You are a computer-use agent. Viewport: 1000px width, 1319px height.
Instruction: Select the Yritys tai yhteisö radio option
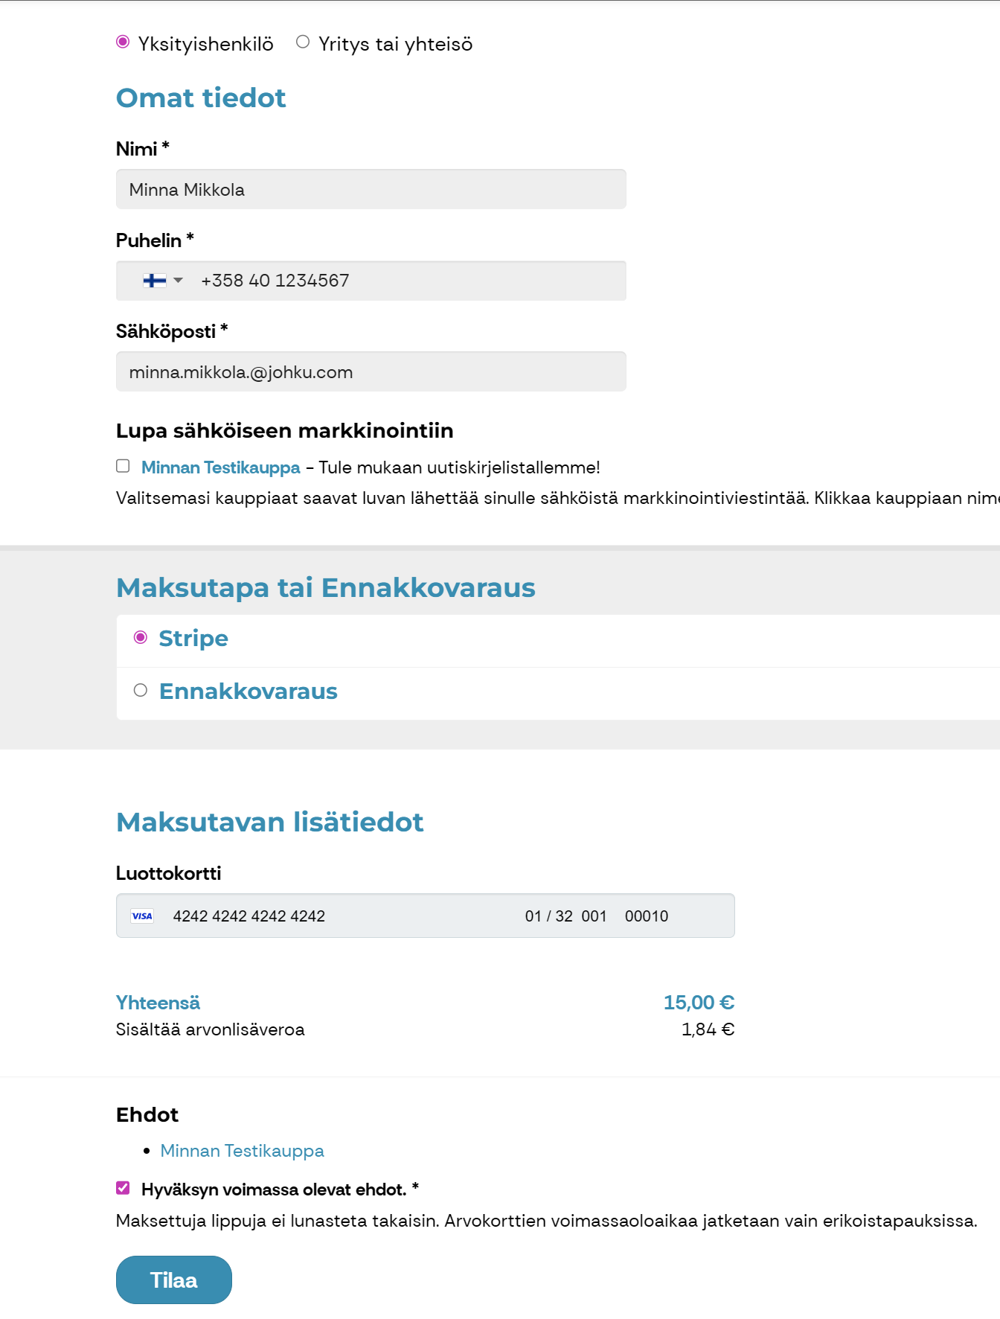tap(303, 42)
